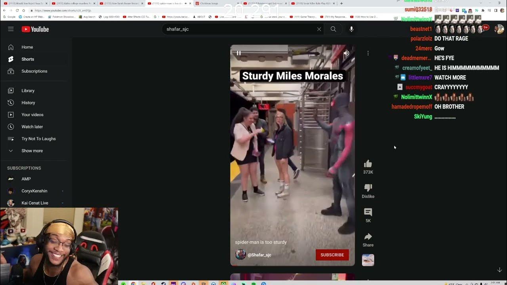Click the browser back arrow
Viewport: 507px width, 285px height.
[x=4, y=10]
